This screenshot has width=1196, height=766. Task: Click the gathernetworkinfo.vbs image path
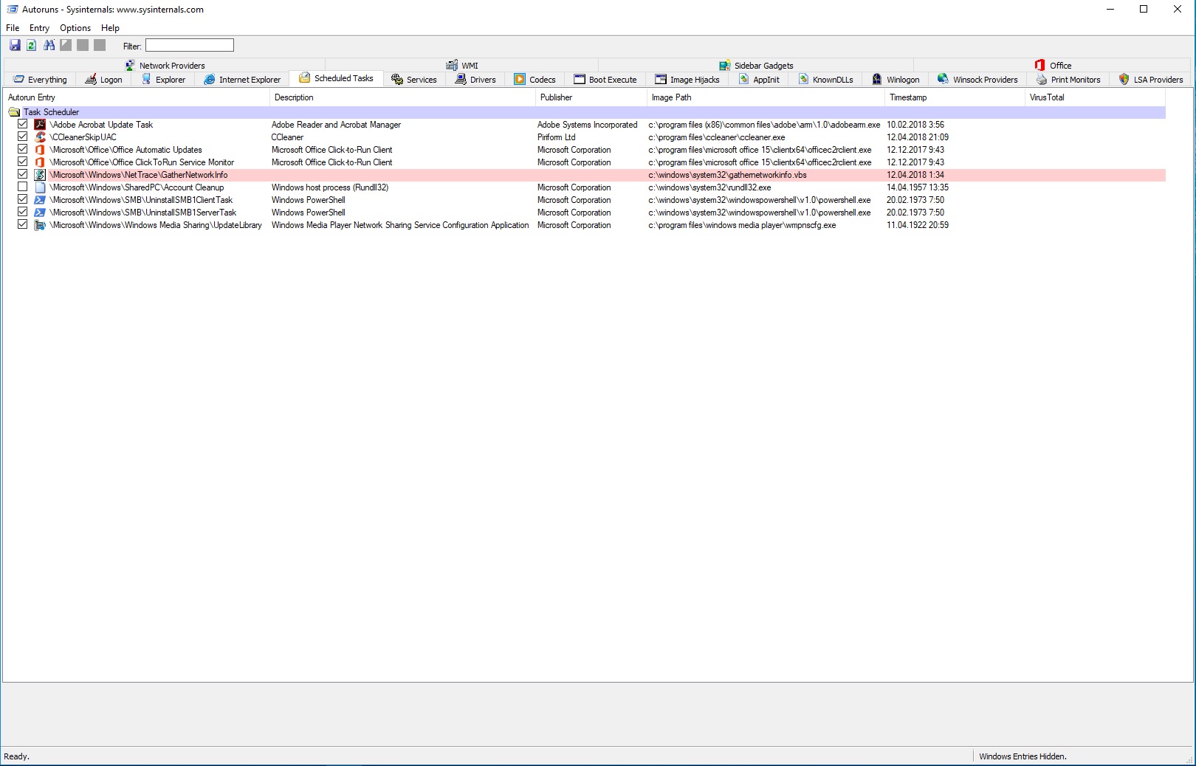727,175
